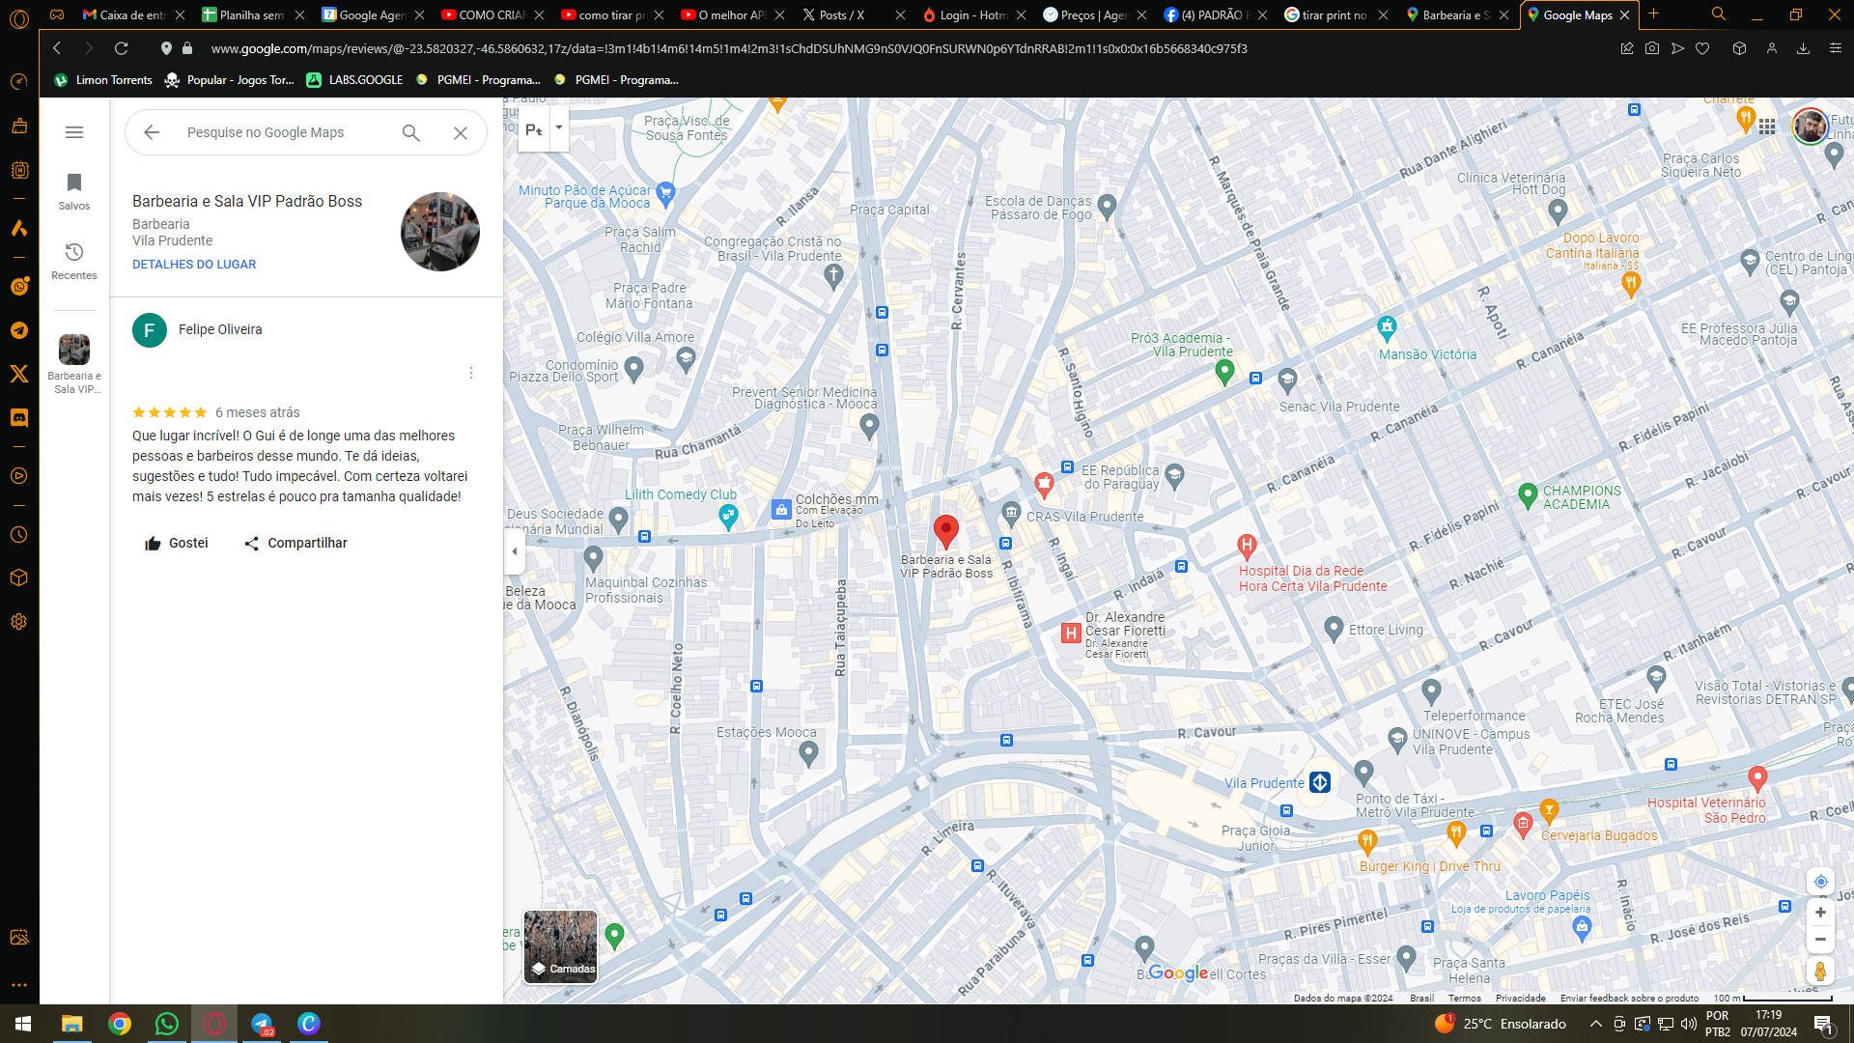Image resolution: width=1854 pixels, height=1043 pixels.
Task: Open Street View pegman
Action: [x=1820, y=972]
